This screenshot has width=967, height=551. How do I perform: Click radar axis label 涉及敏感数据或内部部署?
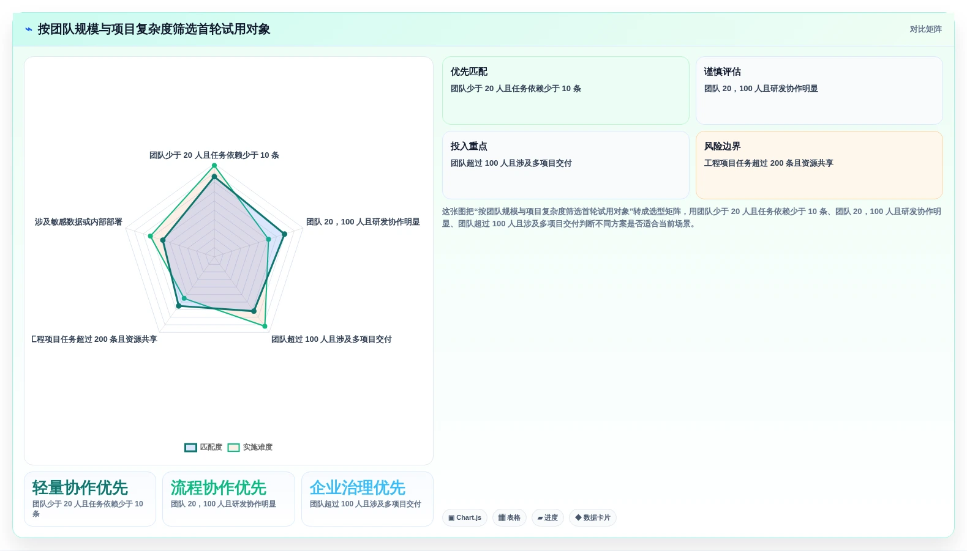pyautogui.click(x=78, y=222)
